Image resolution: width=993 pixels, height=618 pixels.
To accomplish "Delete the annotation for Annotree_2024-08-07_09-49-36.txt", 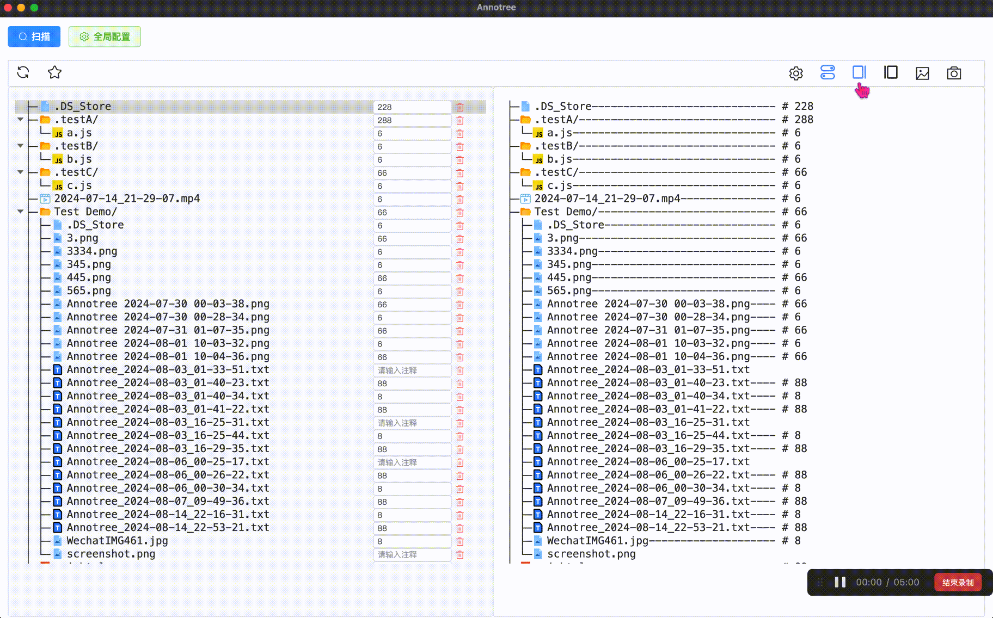I will click(460, 502).
